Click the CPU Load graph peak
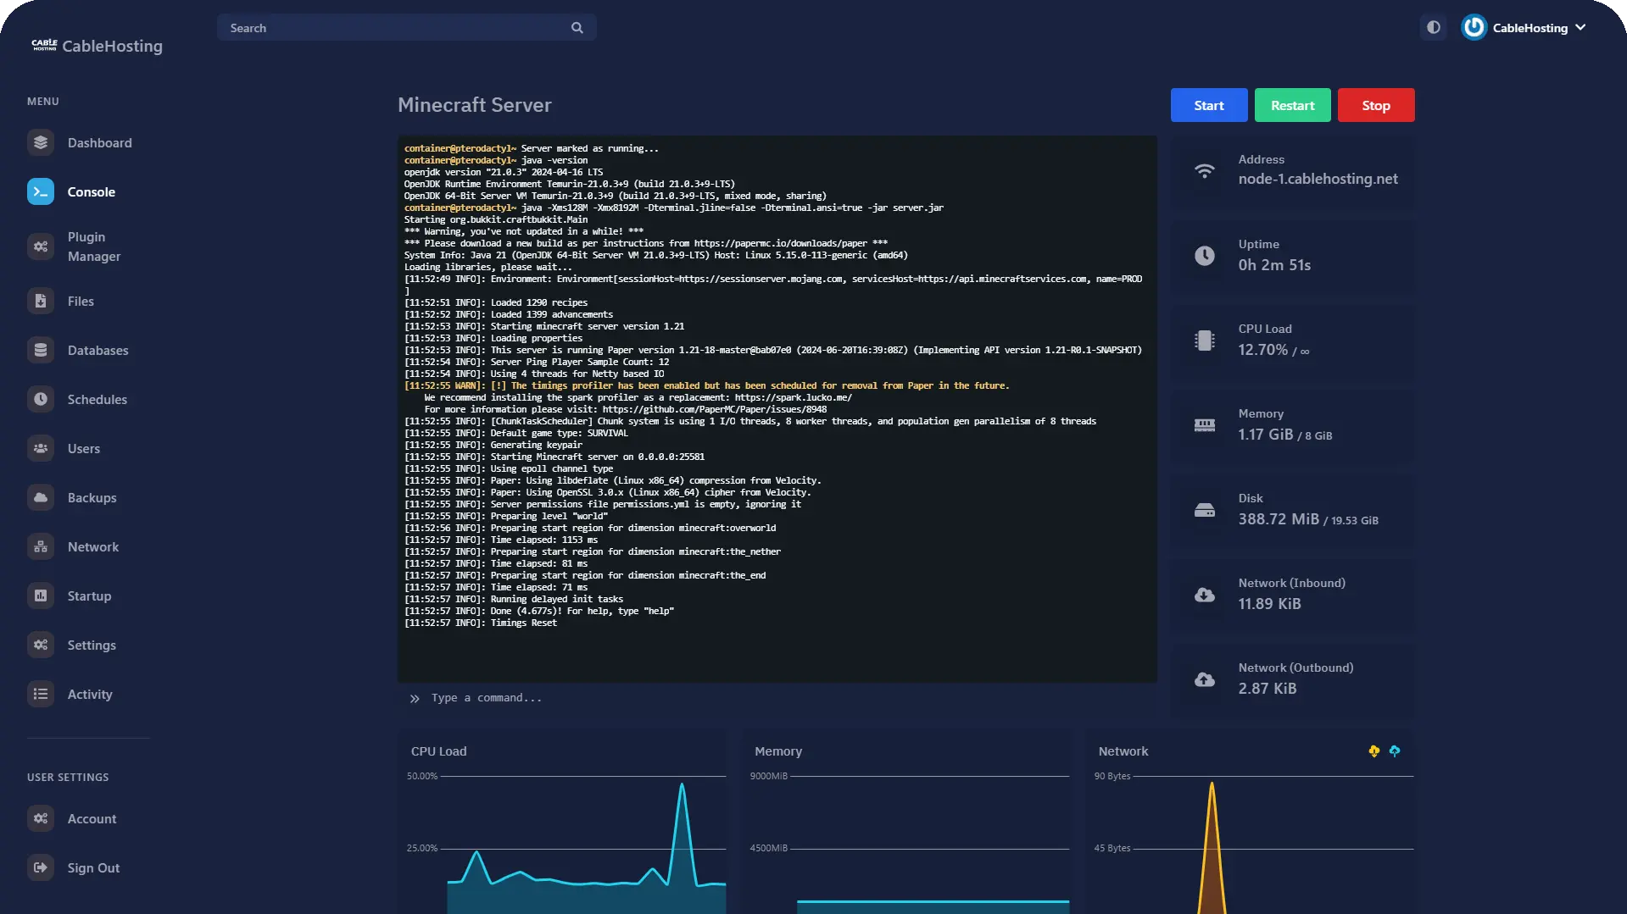The height and width of the screenshot is (914, 1627). coord(682,786)
